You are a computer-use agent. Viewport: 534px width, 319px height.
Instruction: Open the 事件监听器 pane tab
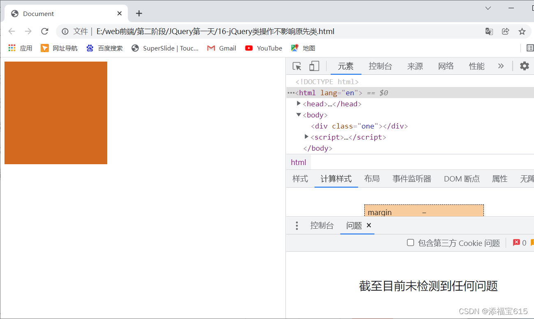(412, 179)
